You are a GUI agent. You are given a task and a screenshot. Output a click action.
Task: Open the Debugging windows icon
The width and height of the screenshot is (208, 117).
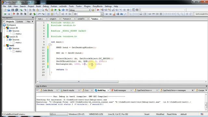(133, 10)
